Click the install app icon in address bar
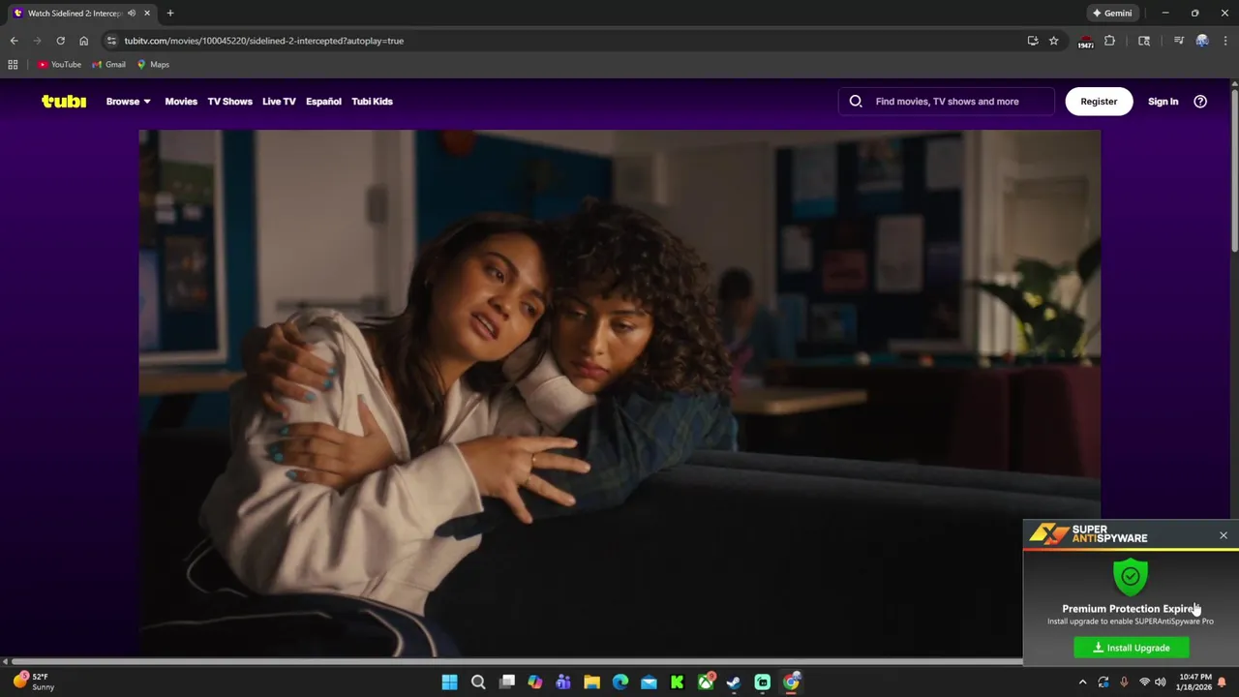 pos(1033,41)
